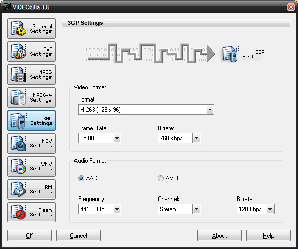Expand the Channels Stereo dropdown

point(196,209)
